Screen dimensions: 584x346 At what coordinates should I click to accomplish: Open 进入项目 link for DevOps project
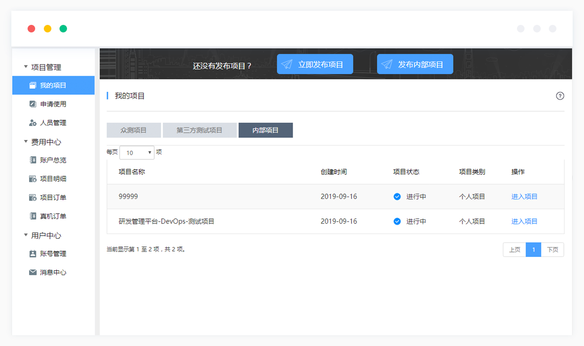coord(524,221)
